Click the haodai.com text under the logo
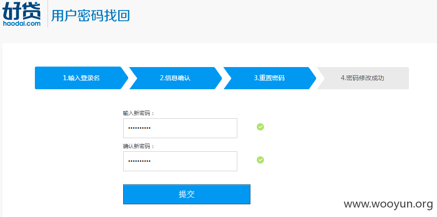Image resolution: width=437 pixels, height=217 pixels. click(22, 24)
